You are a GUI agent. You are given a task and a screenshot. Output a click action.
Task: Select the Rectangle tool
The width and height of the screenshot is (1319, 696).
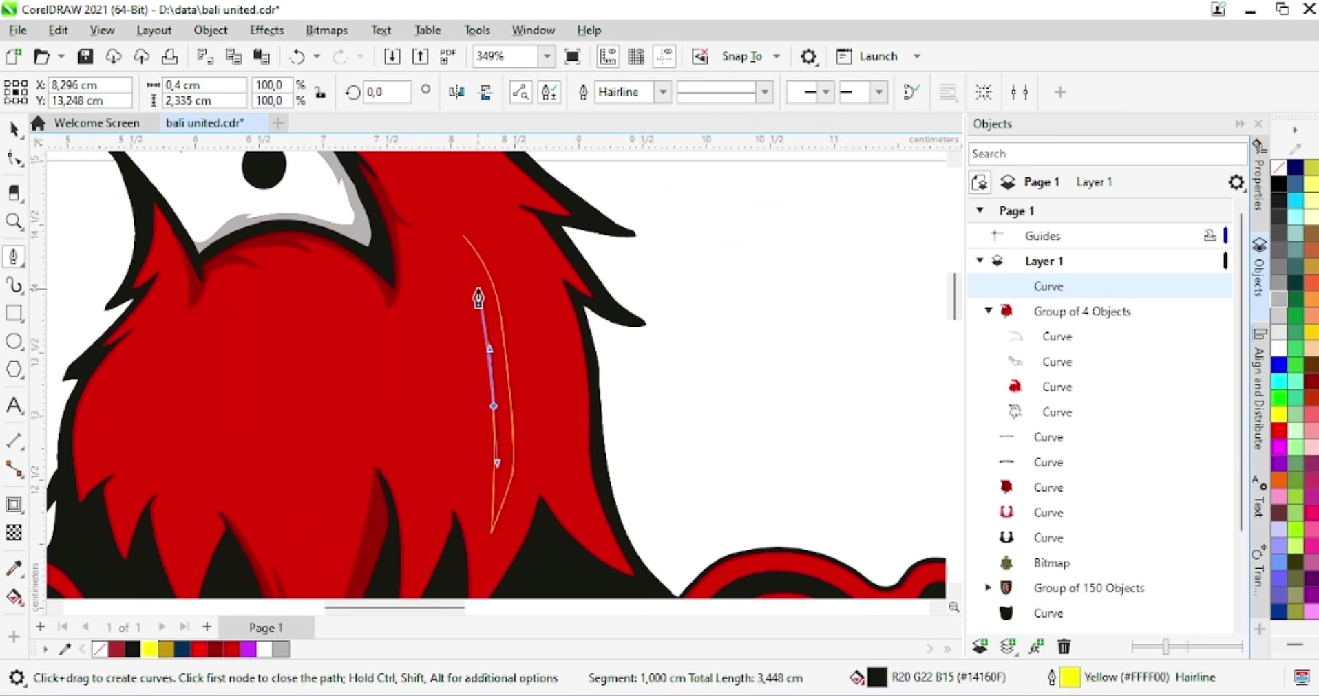(14, 314)
